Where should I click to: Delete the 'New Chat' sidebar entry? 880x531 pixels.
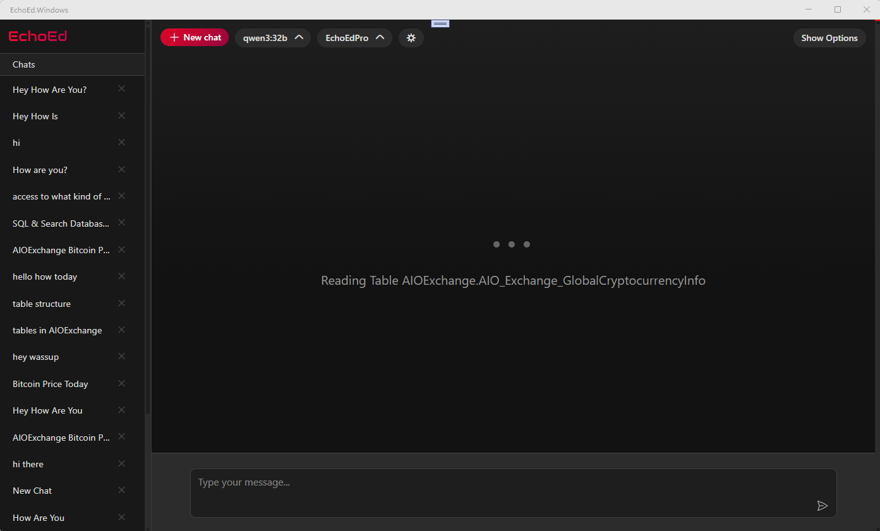tap(122, 490)
